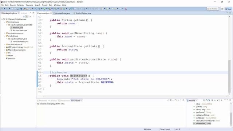Click the New file toolbar icon

coord(2,9)
